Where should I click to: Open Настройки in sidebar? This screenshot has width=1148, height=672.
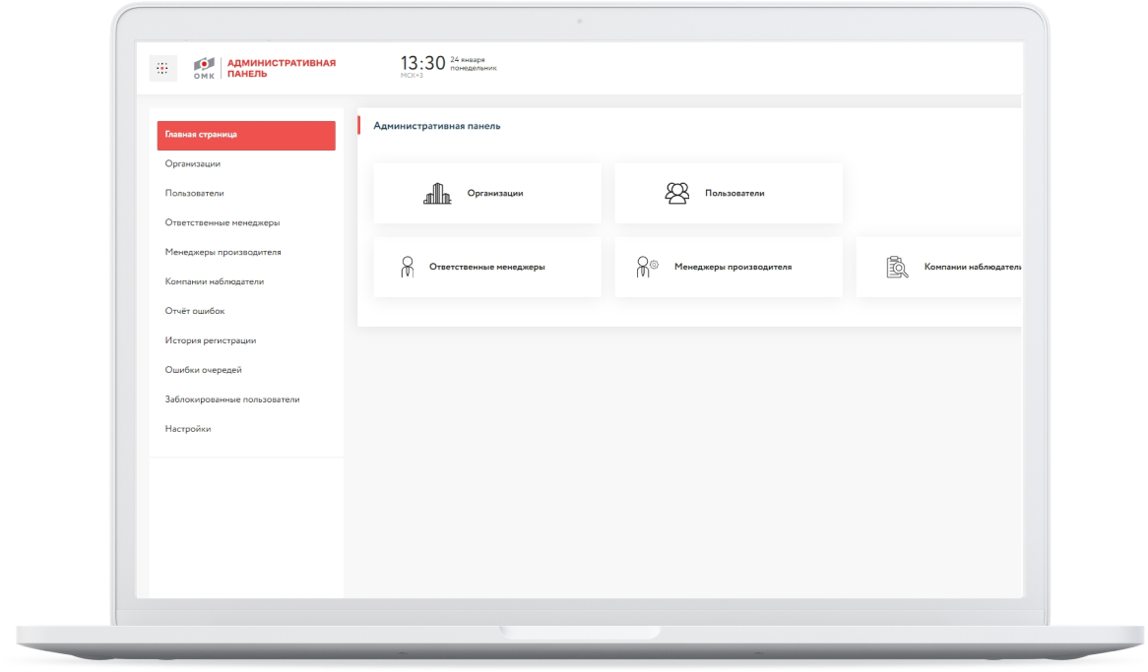pos(188,429)
